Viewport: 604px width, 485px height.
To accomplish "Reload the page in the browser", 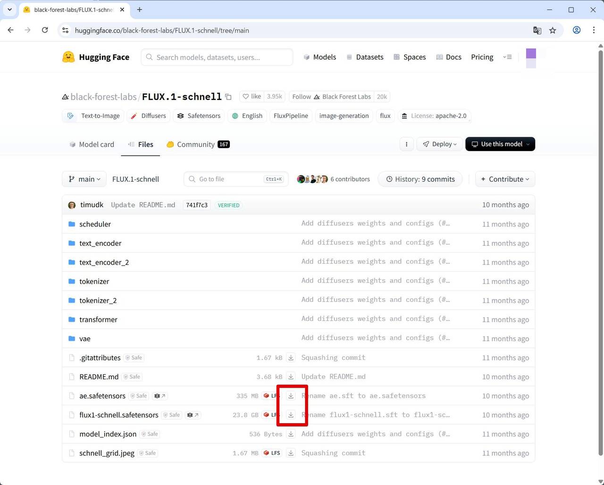I will 45,30.
